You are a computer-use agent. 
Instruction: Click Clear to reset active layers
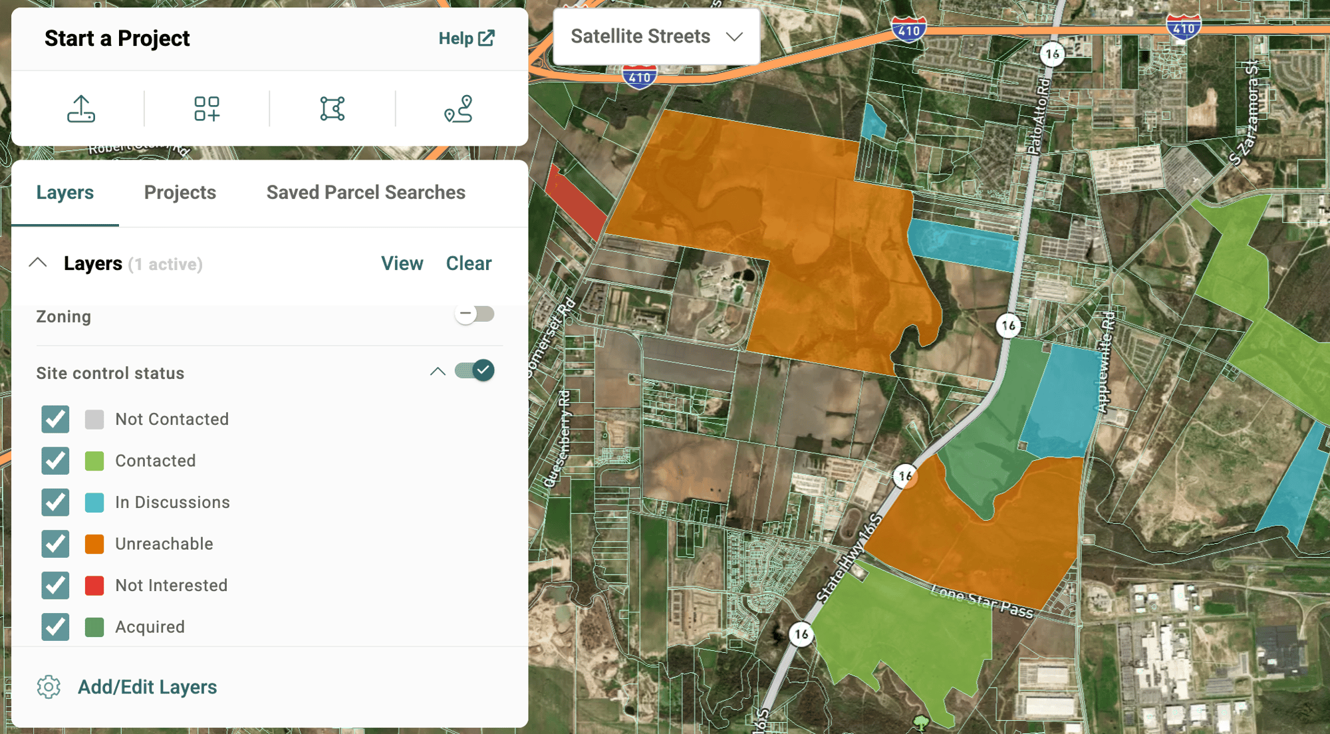pos(469,263)
